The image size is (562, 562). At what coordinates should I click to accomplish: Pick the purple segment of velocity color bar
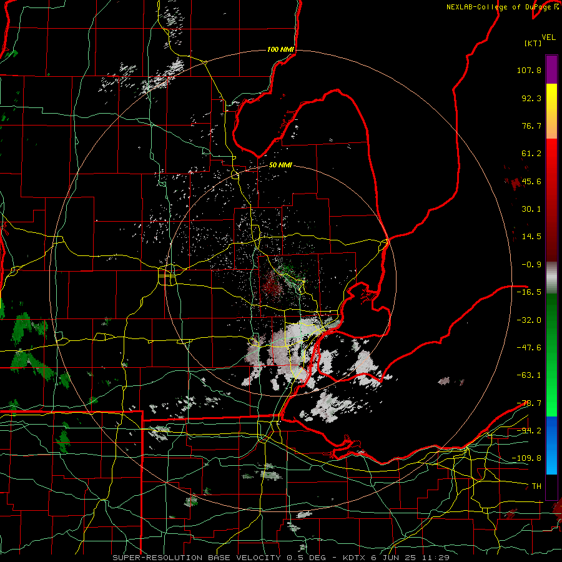pyautogui.click(x=551, y=69)
